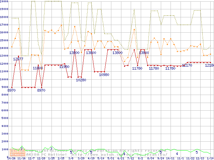Select the 6/21 date axis label
The width and height of the screenshot is (214, 160).
[x=120, y=158]
